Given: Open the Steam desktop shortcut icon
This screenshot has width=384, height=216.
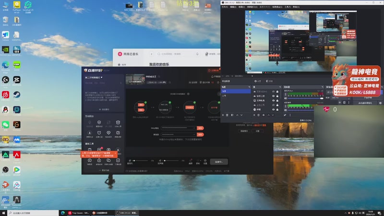Looking at the screenshot, I should click(x=17, y=96).
